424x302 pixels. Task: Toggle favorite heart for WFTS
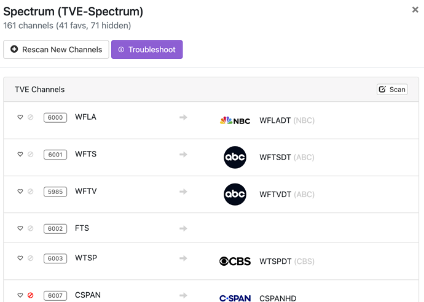pyautogui.click(x=20, y=155)
